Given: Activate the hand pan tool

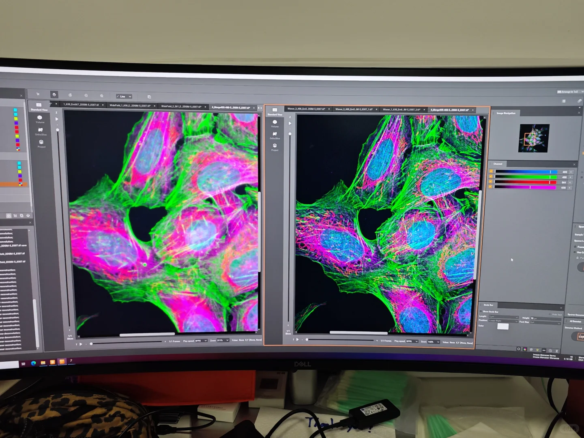Looking at the screenshot, I should 54,94.
